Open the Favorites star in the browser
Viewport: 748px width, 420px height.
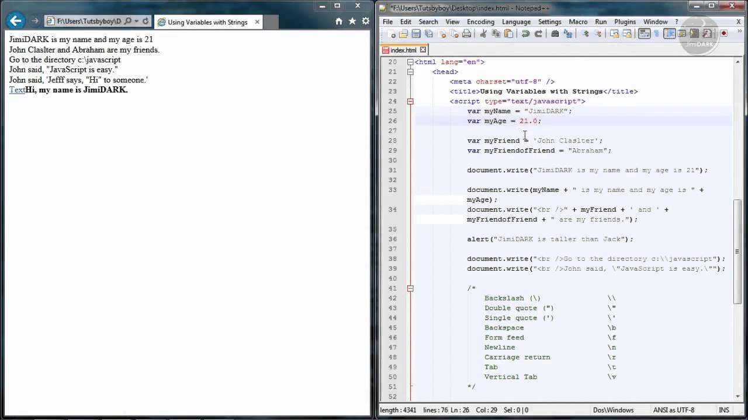tap(352, 21)
